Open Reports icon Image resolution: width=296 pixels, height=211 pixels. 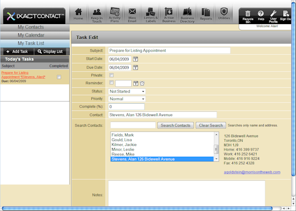coord(206,14)
